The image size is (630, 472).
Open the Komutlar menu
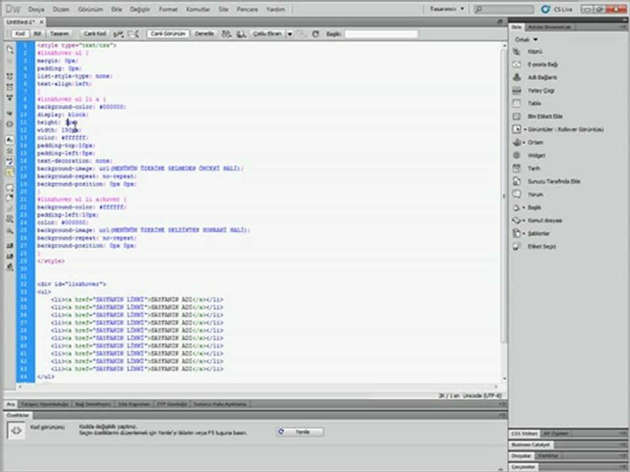[x=198, y=9]
